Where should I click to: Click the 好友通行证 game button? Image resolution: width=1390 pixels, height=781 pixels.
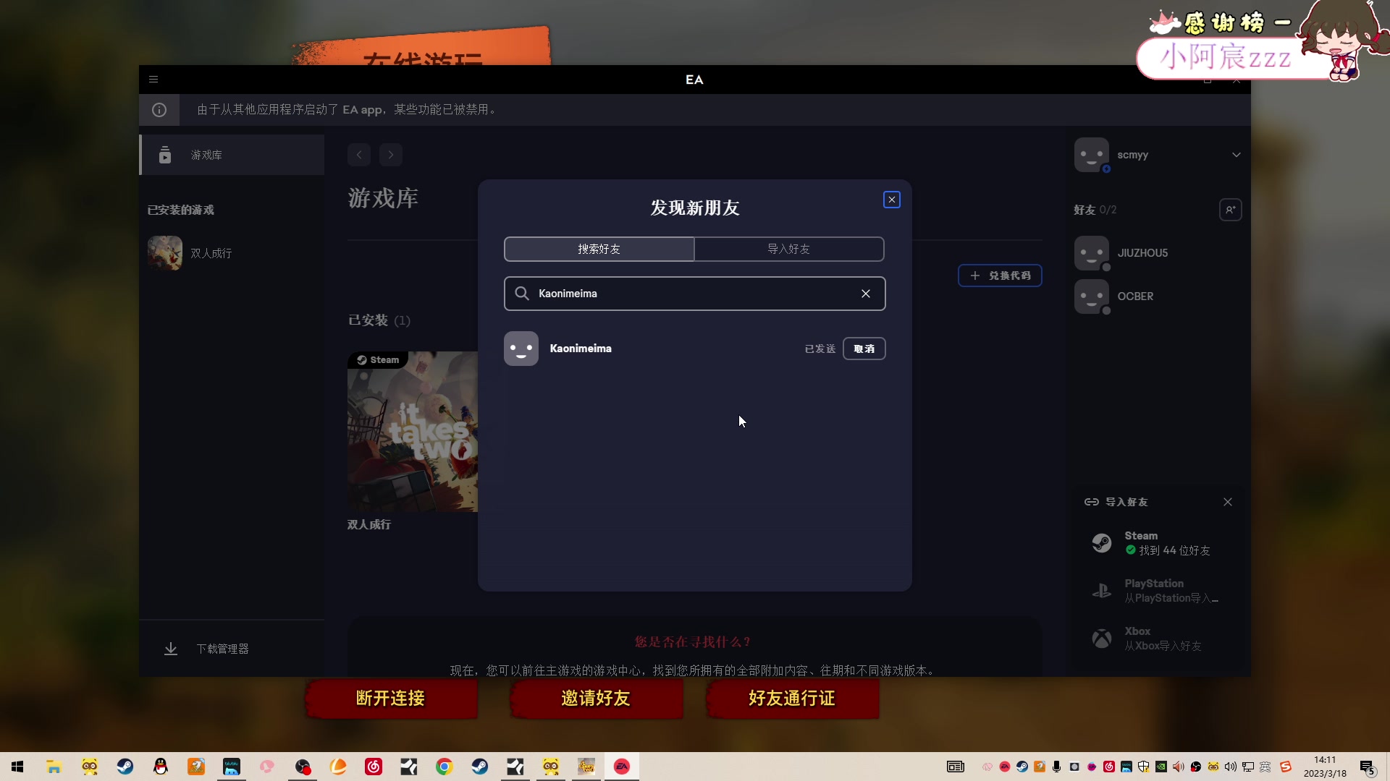point(792,699)
